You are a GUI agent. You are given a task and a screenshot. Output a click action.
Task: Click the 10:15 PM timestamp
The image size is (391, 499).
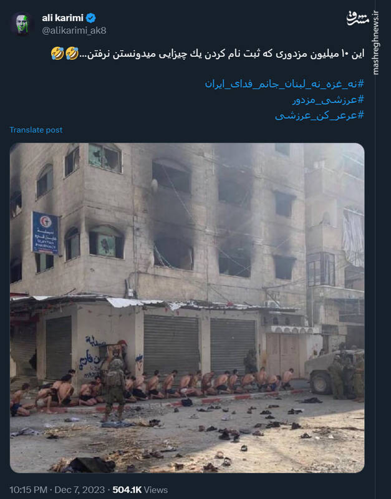(28, 490)
